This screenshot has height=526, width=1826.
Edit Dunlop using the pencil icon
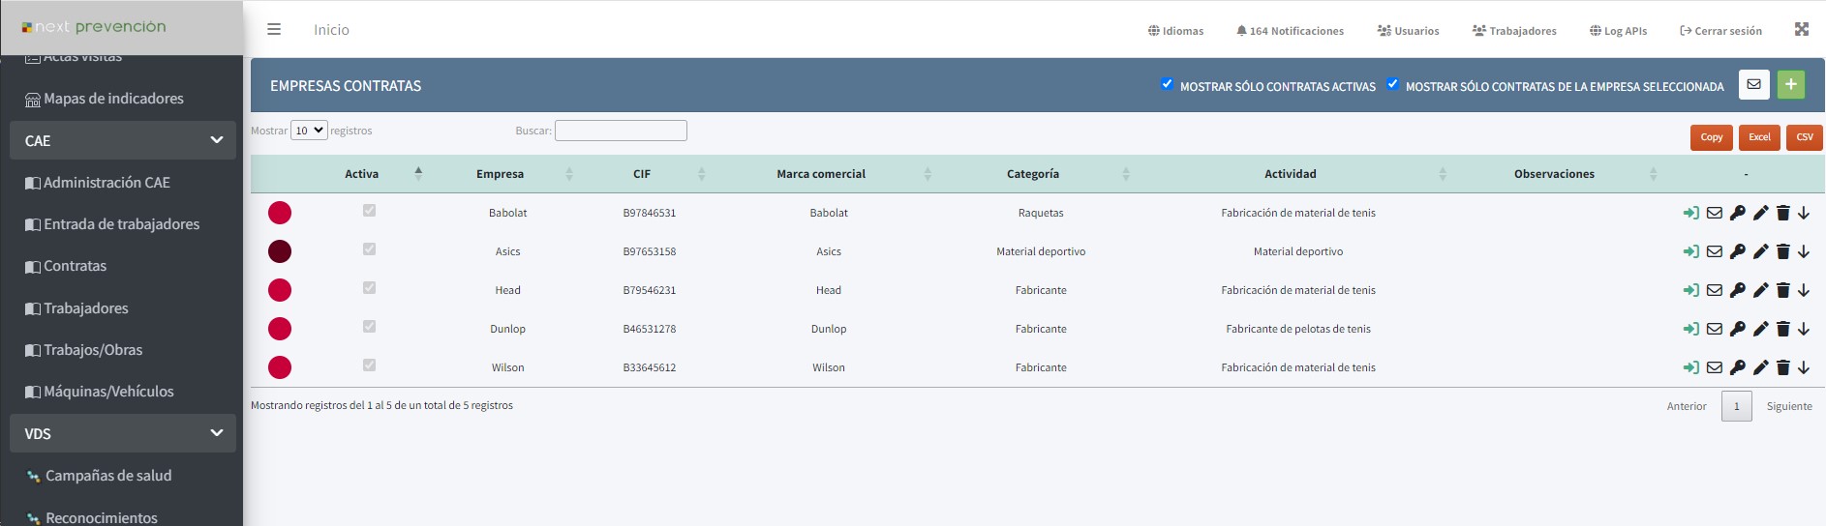click(1760, 329)
